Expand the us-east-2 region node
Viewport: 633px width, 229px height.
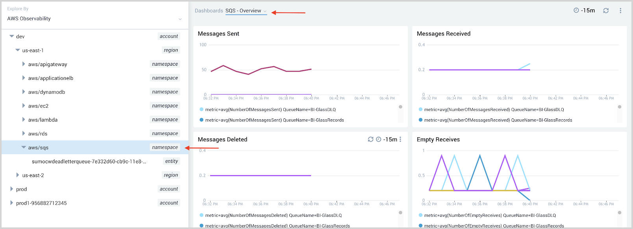point(17,175)
